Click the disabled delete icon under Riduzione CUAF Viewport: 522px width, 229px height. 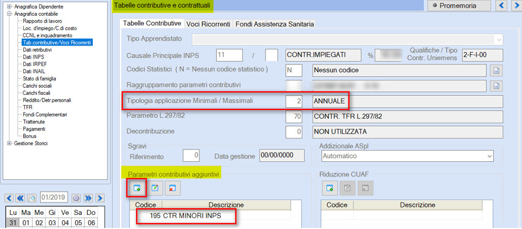pos(365,188)
